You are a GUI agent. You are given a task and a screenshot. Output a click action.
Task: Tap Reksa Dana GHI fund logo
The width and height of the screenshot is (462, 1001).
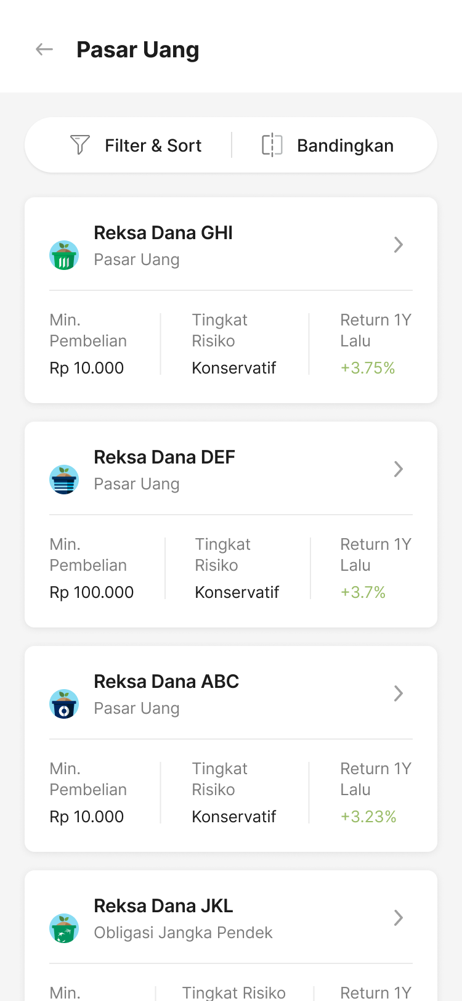tap(64, 255)
